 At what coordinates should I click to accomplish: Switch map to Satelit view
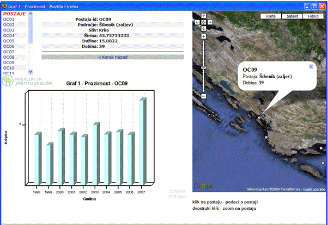point(292,16)
